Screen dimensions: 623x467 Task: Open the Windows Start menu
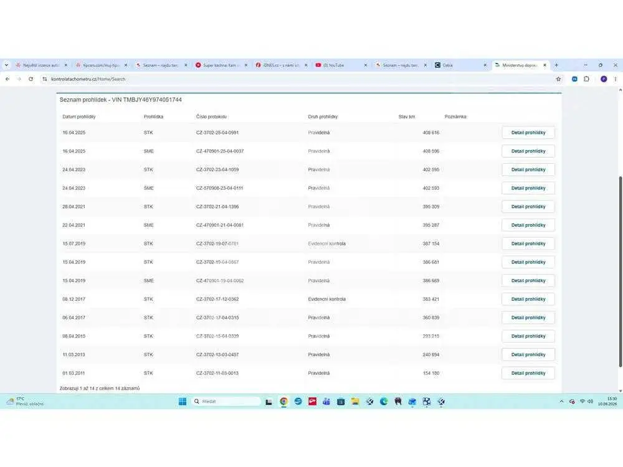183,402
